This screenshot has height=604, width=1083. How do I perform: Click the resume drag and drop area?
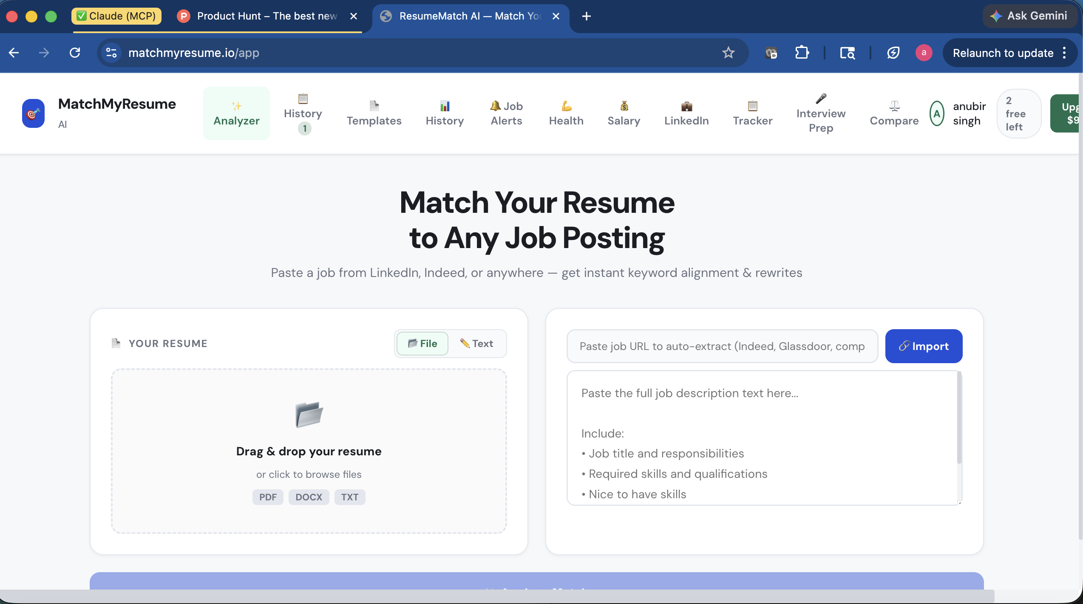click(x=309, y=449)
